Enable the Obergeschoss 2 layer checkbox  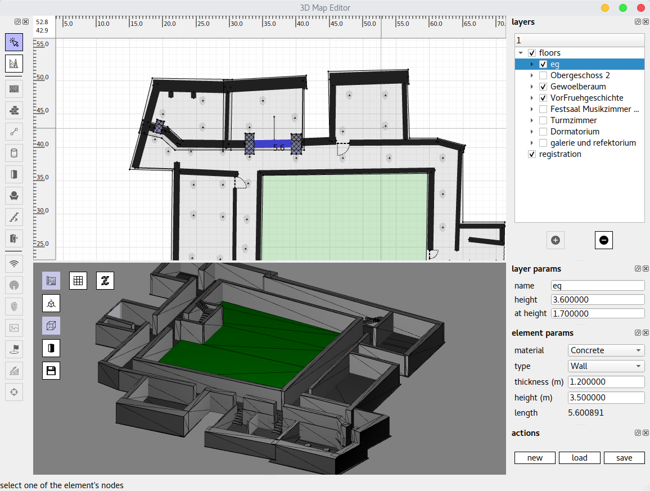(x=543, y=75)
